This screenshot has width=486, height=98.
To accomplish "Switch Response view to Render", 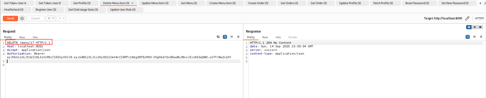I will [x=293, y=37].
